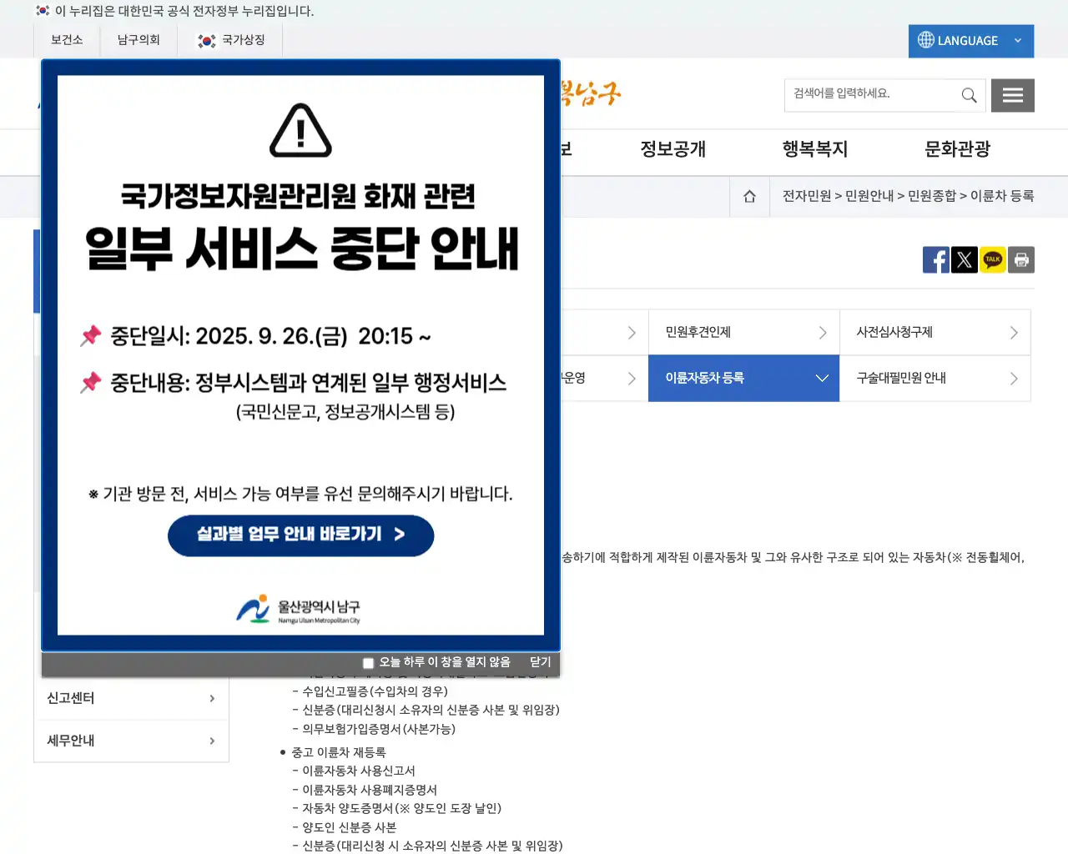Click '양도인 신분증 사본' list item
This screenshot has width=1068, height=854.
tap(349, 827)
